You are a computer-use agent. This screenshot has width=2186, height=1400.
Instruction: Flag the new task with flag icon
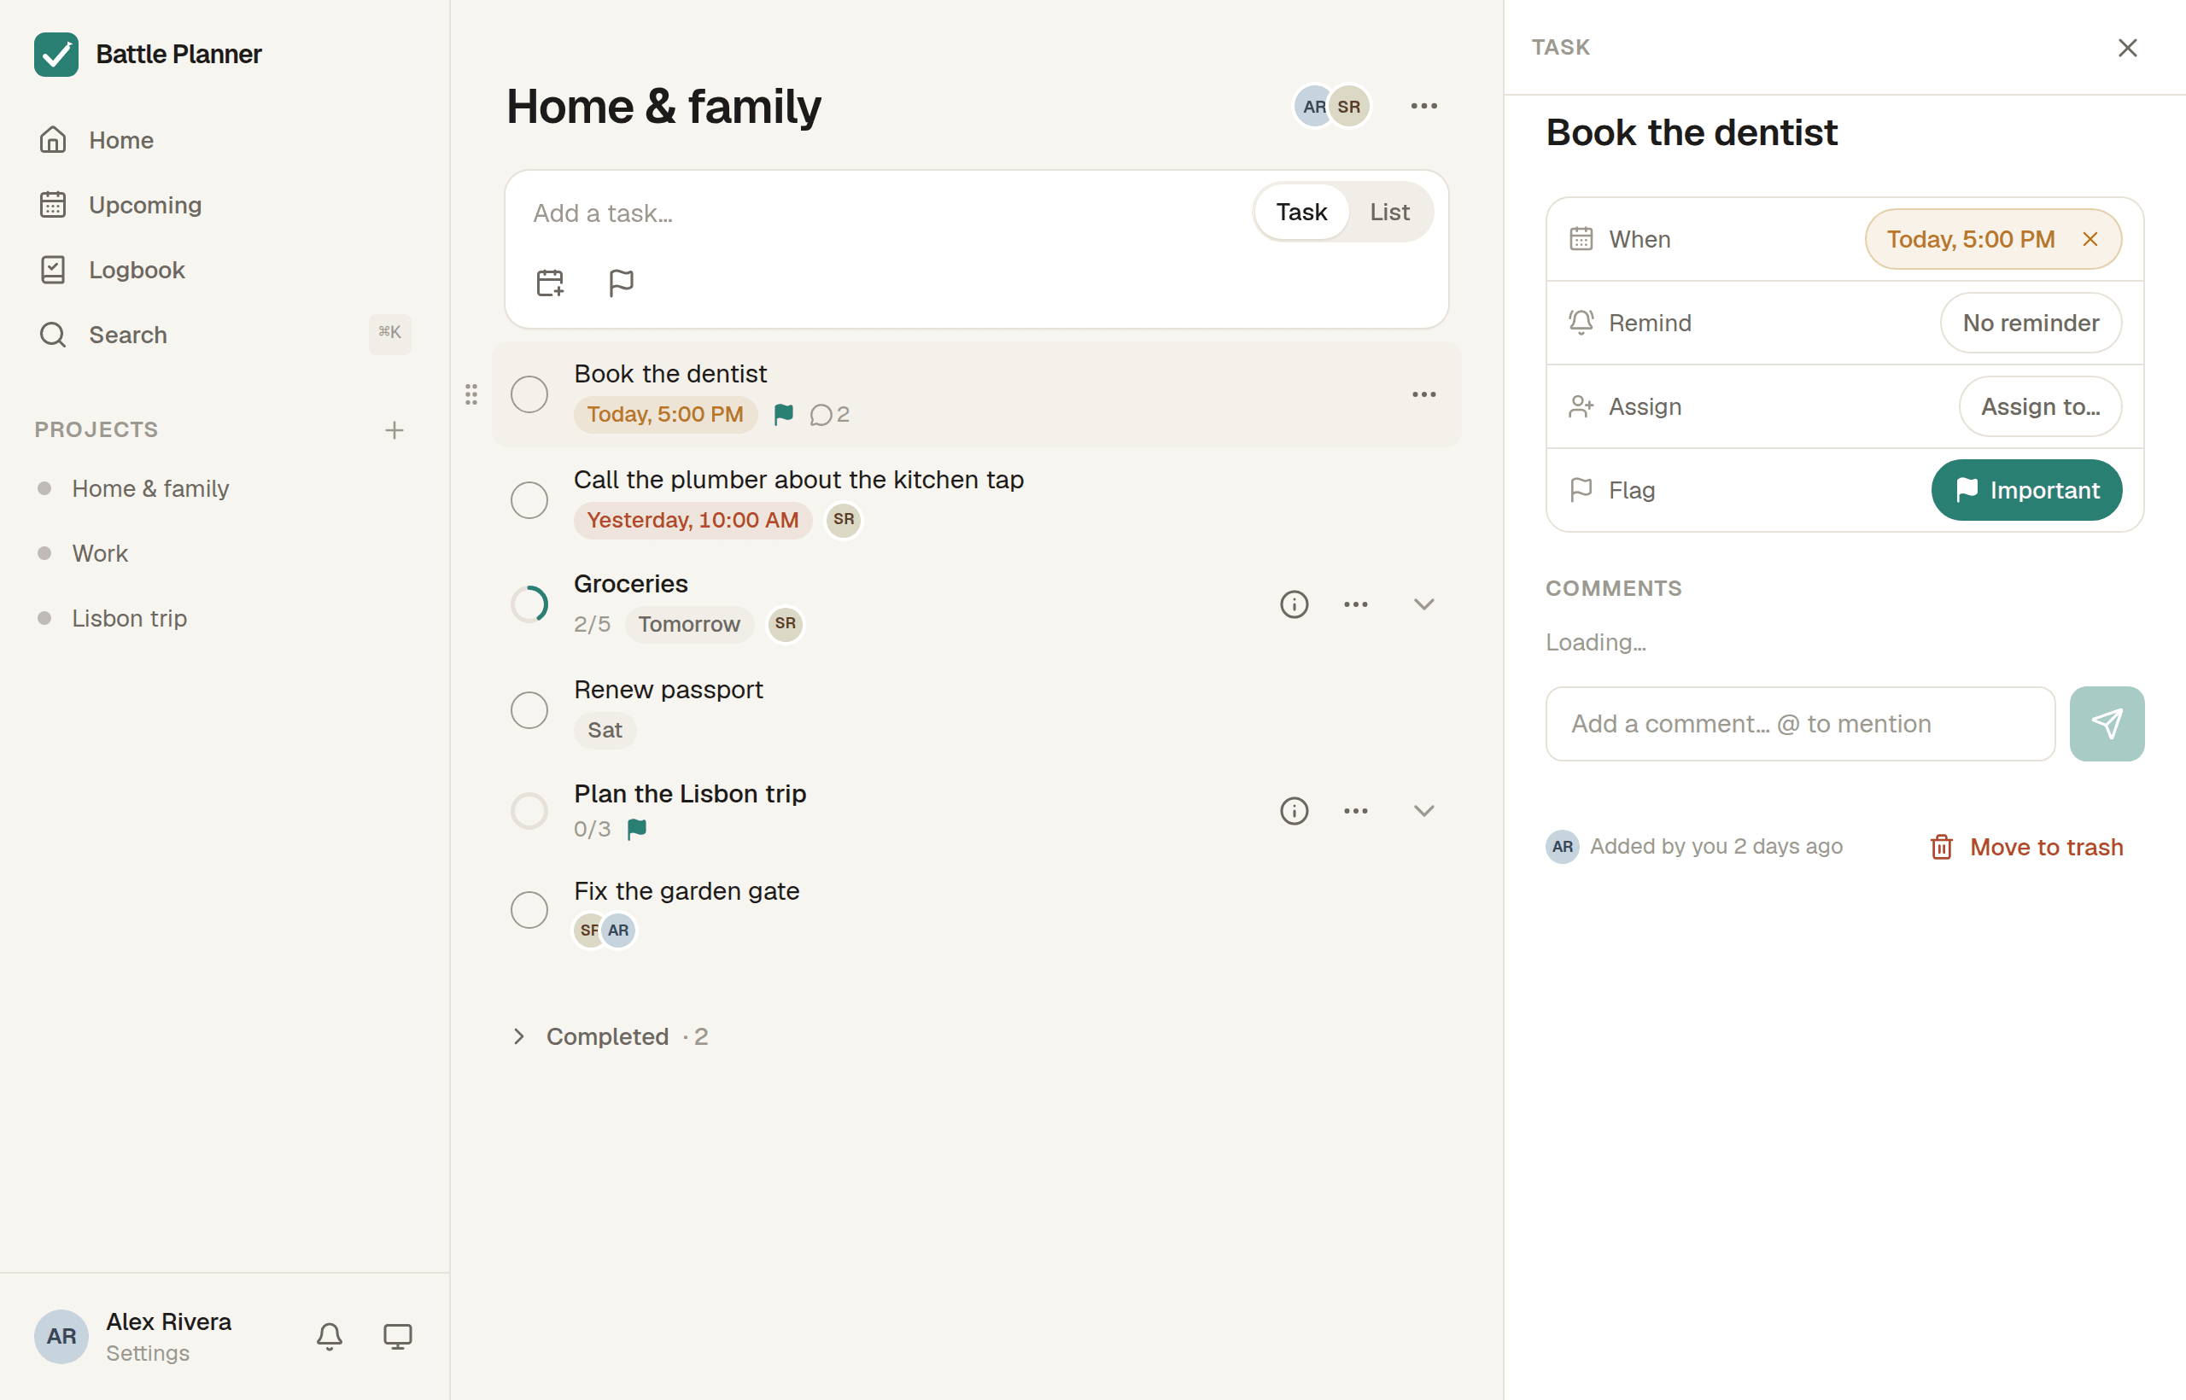click(x=621, y=283)
